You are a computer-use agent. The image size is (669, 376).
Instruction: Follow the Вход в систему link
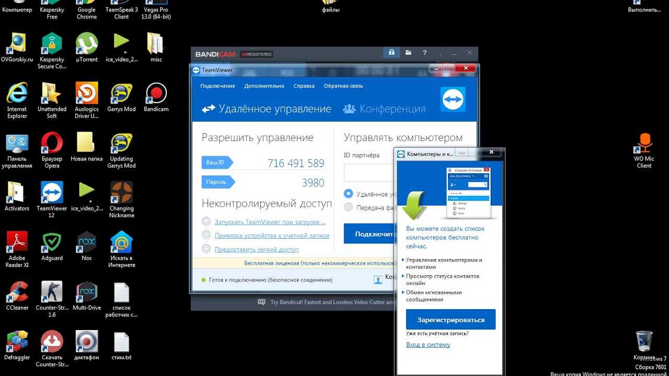(428, 345)
